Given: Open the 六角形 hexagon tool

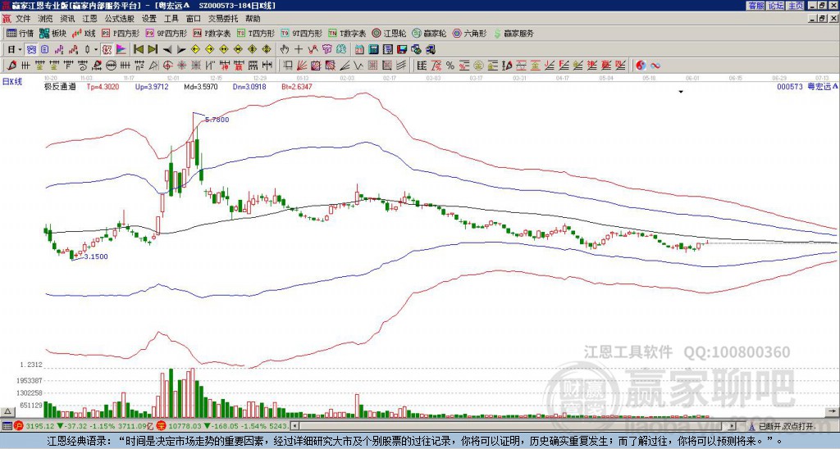Looking at the screenshot, I should pos(469,33).
